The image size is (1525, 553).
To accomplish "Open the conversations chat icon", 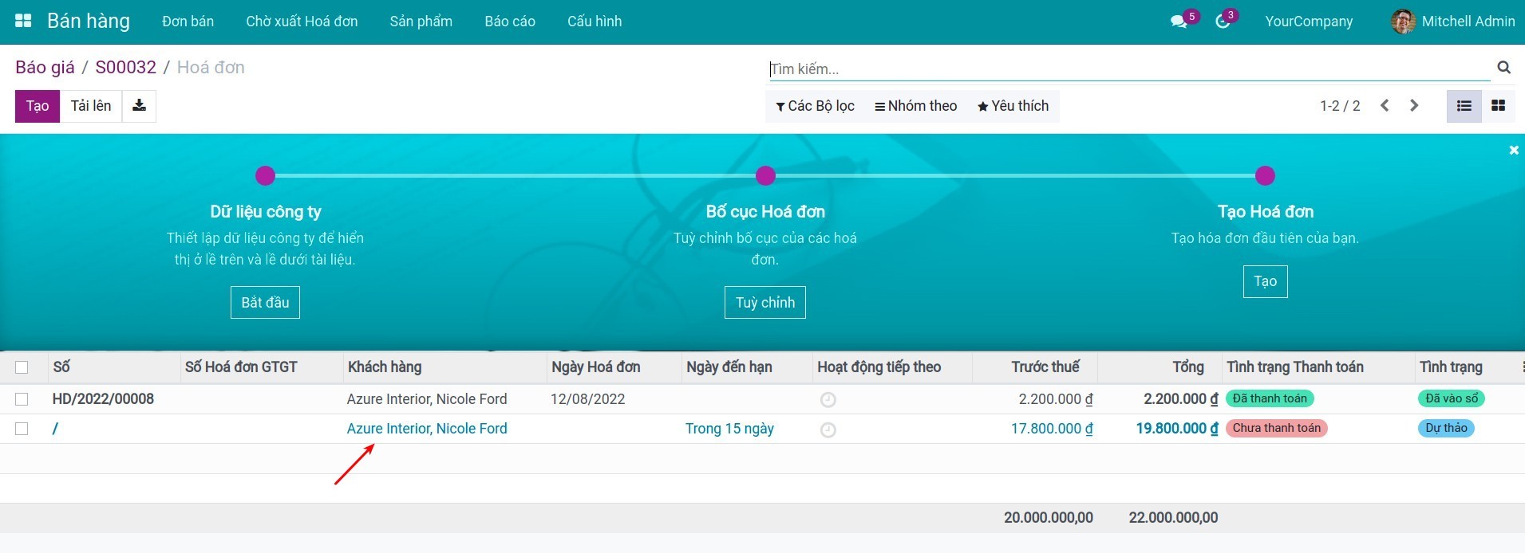I will pos(1179,22).
